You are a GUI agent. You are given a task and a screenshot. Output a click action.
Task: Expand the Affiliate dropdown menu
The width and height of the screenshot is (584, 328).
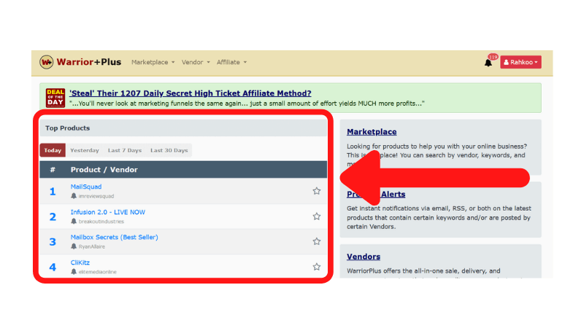tap(231, 63)
